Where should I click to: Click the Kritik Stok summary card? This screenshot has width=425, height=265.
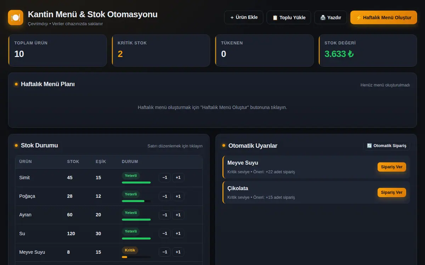click(161, 51)
